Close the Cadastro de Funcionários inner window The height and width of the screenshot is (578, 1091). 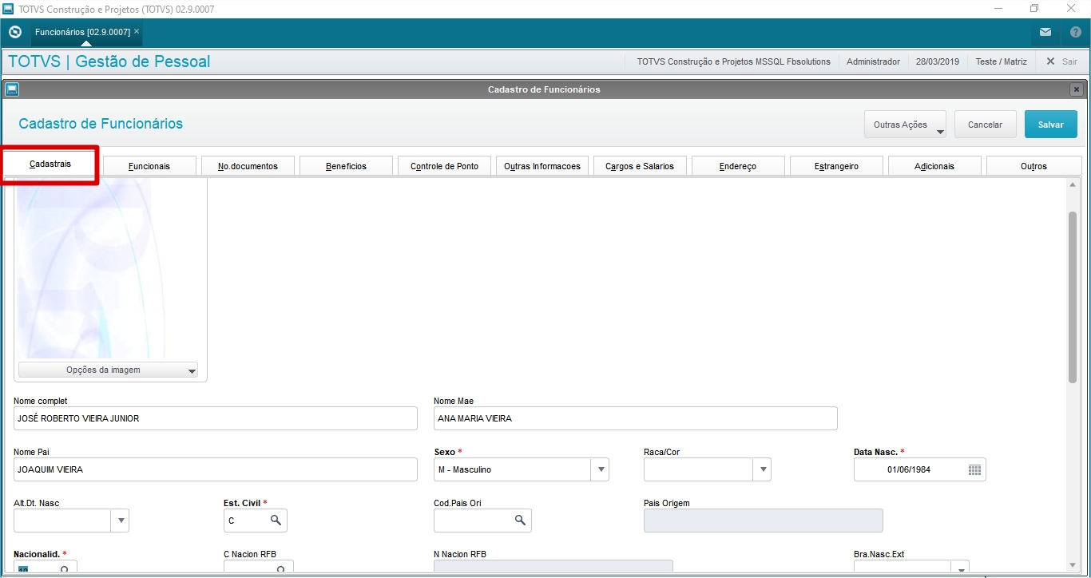click(x=1077, y=89)
